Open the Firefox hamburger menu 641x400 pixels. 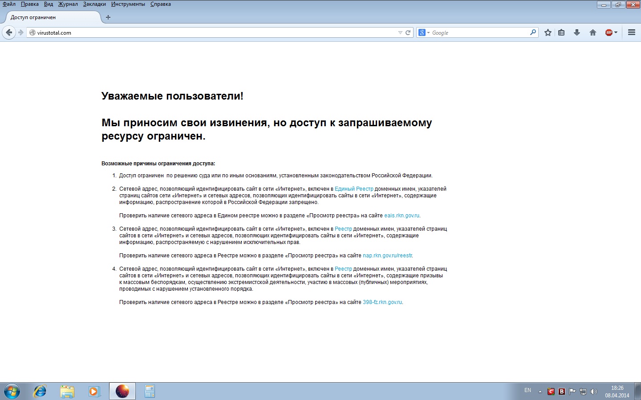pos(631,32)
